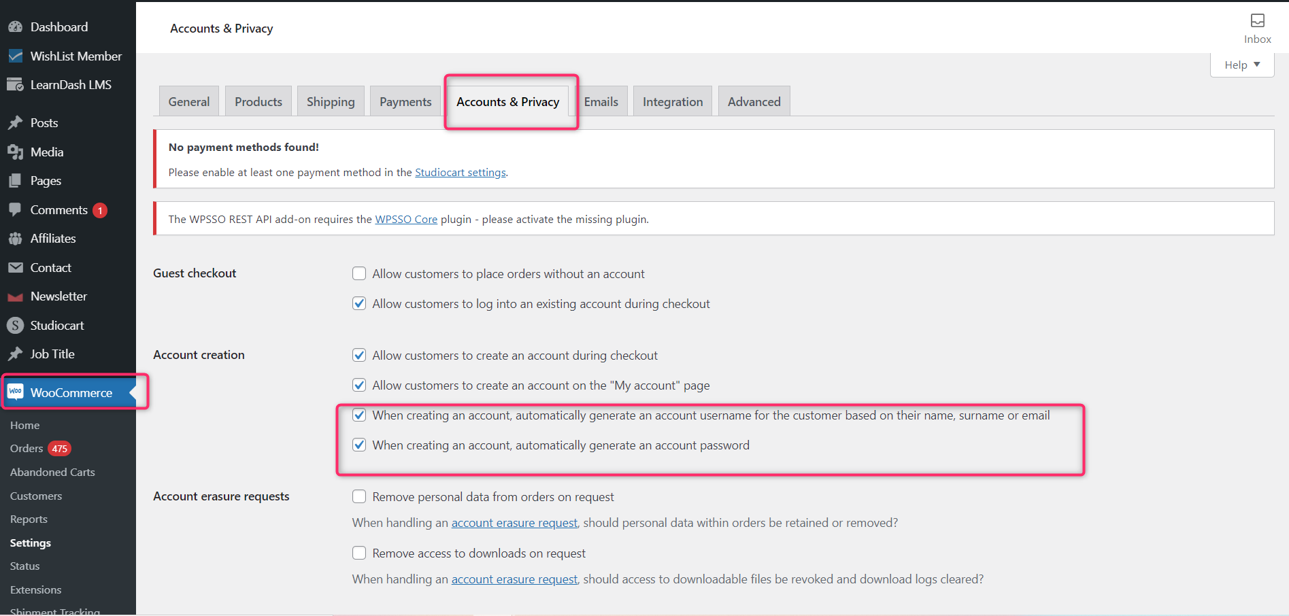Enable placing orders without an account
The width and height of the screenshot is (1289, 616).
click(x=359, y=273)
